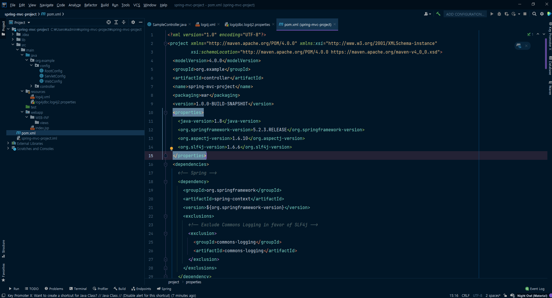Click the Load Maven Changes floating icon
552x298 pixels.
(519, 46)
